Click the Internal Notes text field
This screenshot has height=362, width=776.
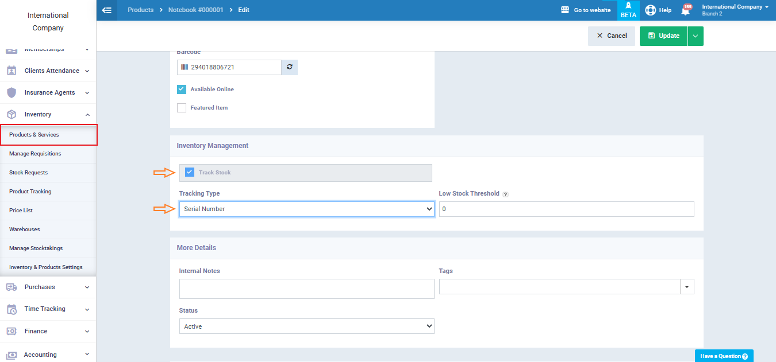point(306,289)
